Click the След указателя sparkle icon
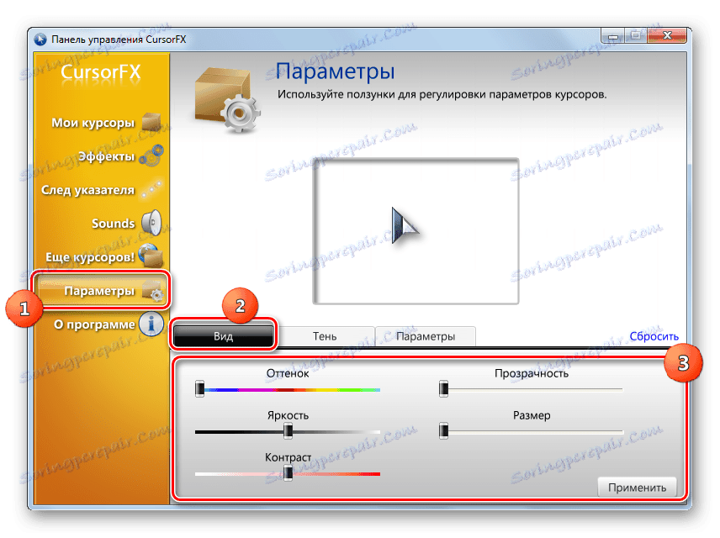The height and width of the screenshot is (538, 720). tap(151, 189)
